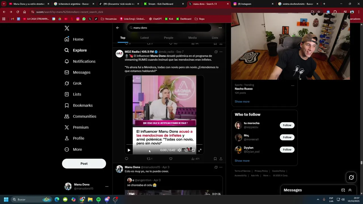Switch to the Media tab
363x204 pixels.
pyautogui.click(x=193, y=38)
